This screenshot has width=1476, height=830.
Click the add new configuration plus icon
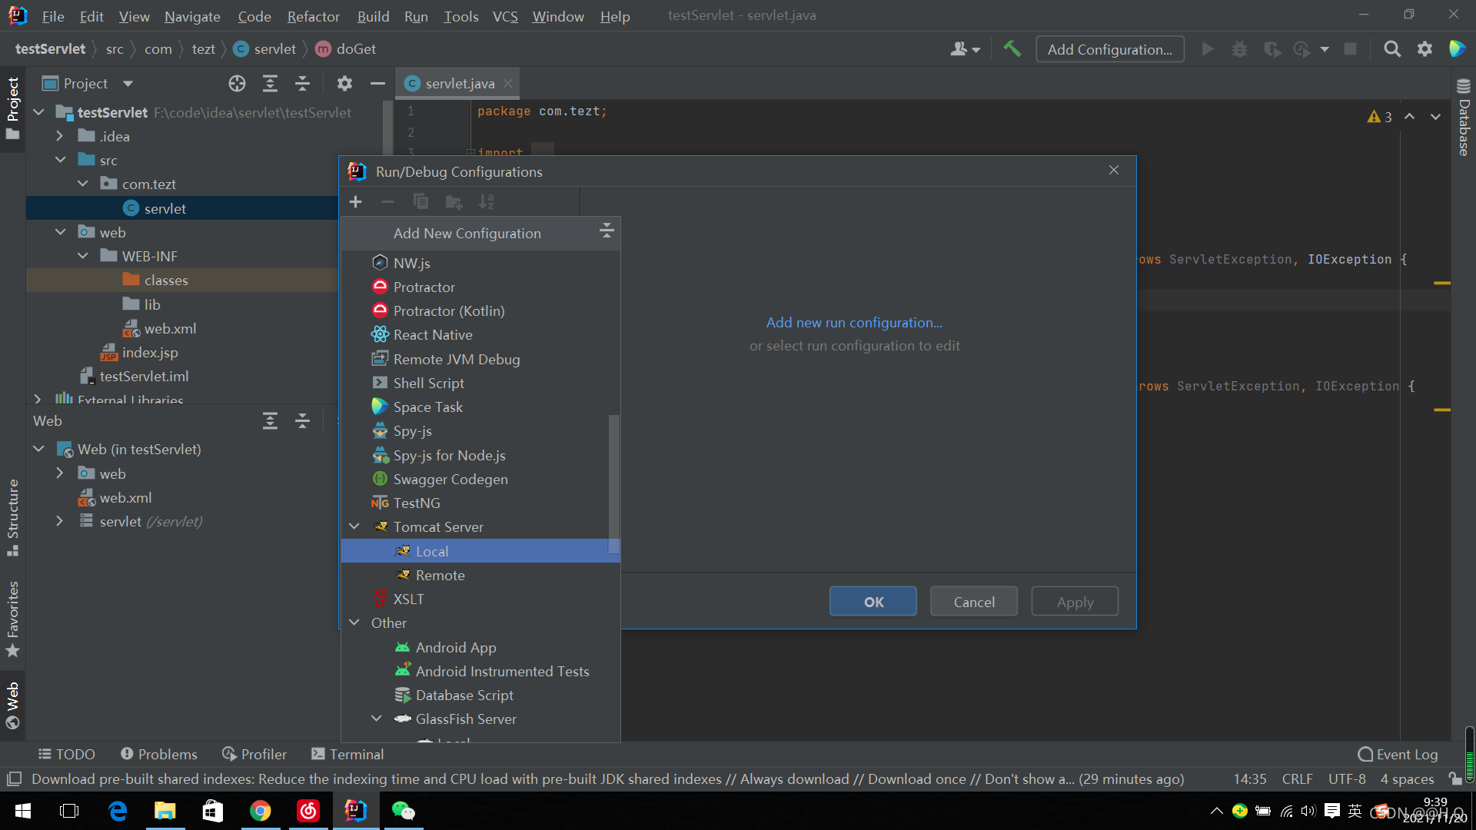355,201
